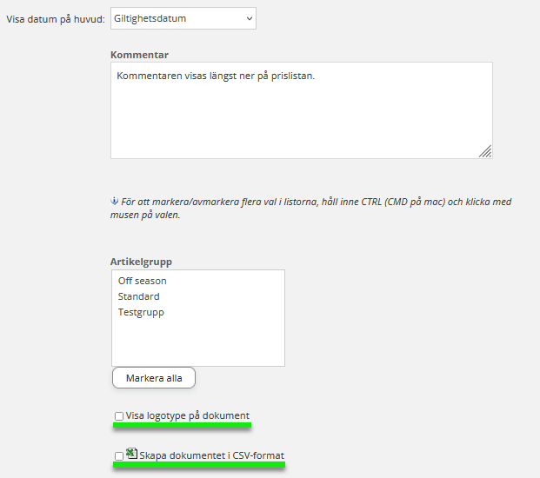Click the 'Visa datum på huvud:' label

click(56, 18)
